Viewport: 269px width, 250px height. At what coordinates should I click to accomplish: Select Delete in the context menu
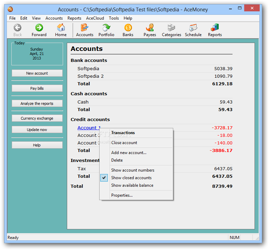117,160
